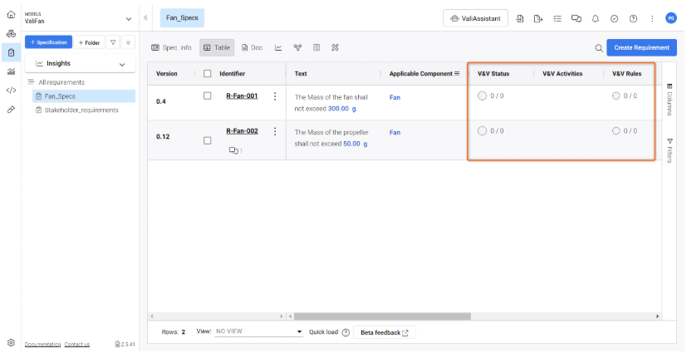The height and width of the screenshot is (353, 687).
Task: Click V&V Rules circle for R-Fan-002
Action: [x=616, y=131]
